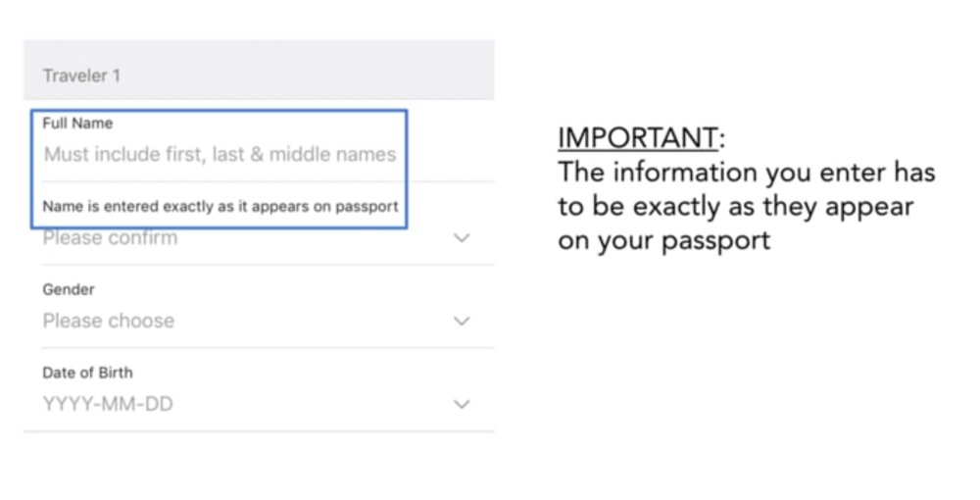Click the passport name entry note

click(220, 207)
